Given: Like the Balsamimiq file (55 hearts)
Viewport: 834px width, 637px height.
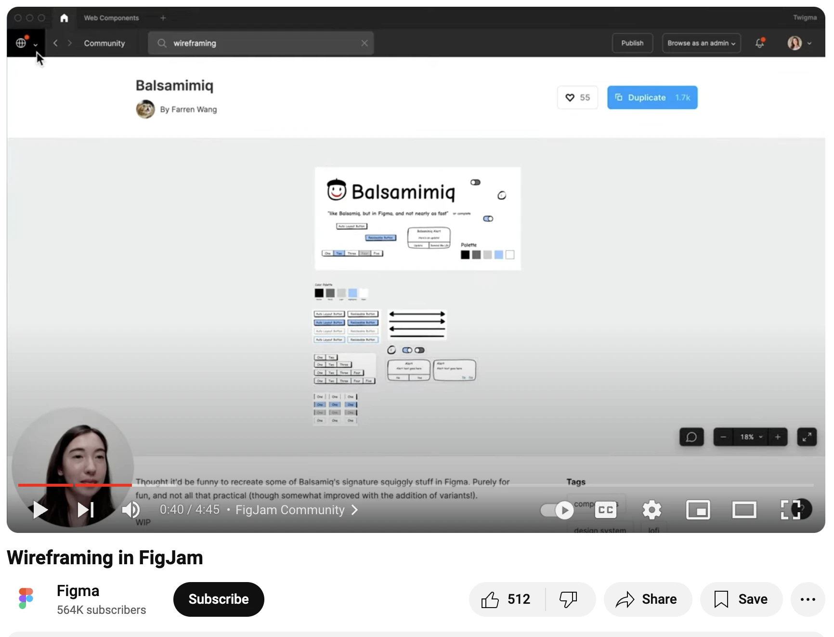Looking at the screenshot, I should point(577,97).
